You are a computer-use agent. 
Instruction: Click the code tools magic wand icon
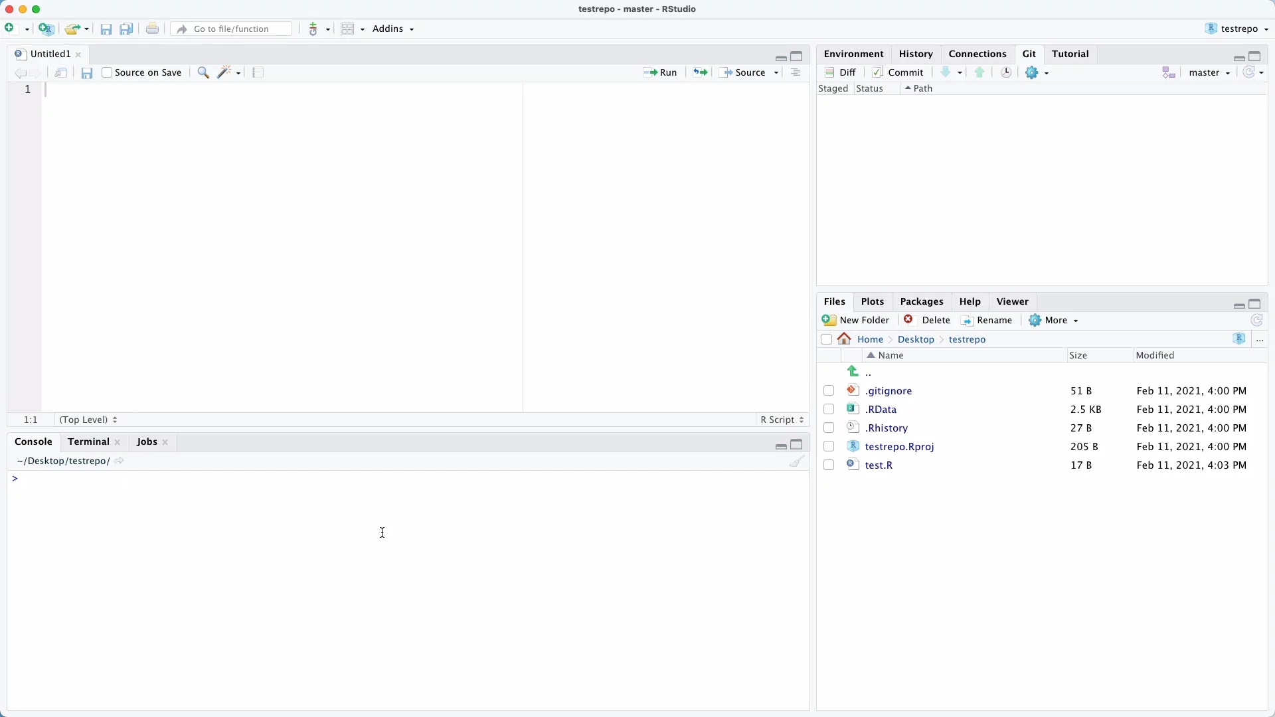click(225, 72)
